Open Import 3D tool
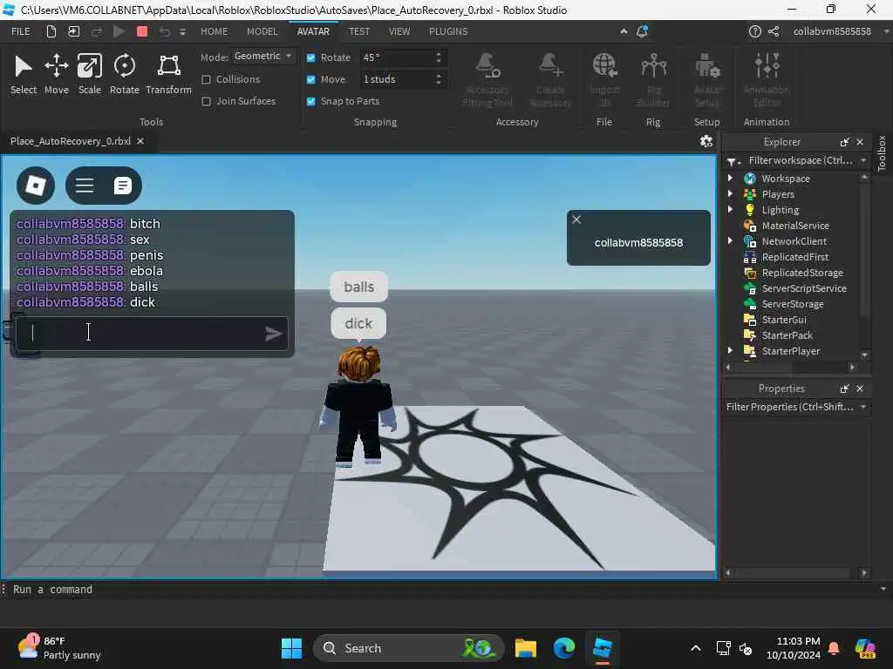The image size is (893, 669). pyautogui.click(x=604, y=79)
